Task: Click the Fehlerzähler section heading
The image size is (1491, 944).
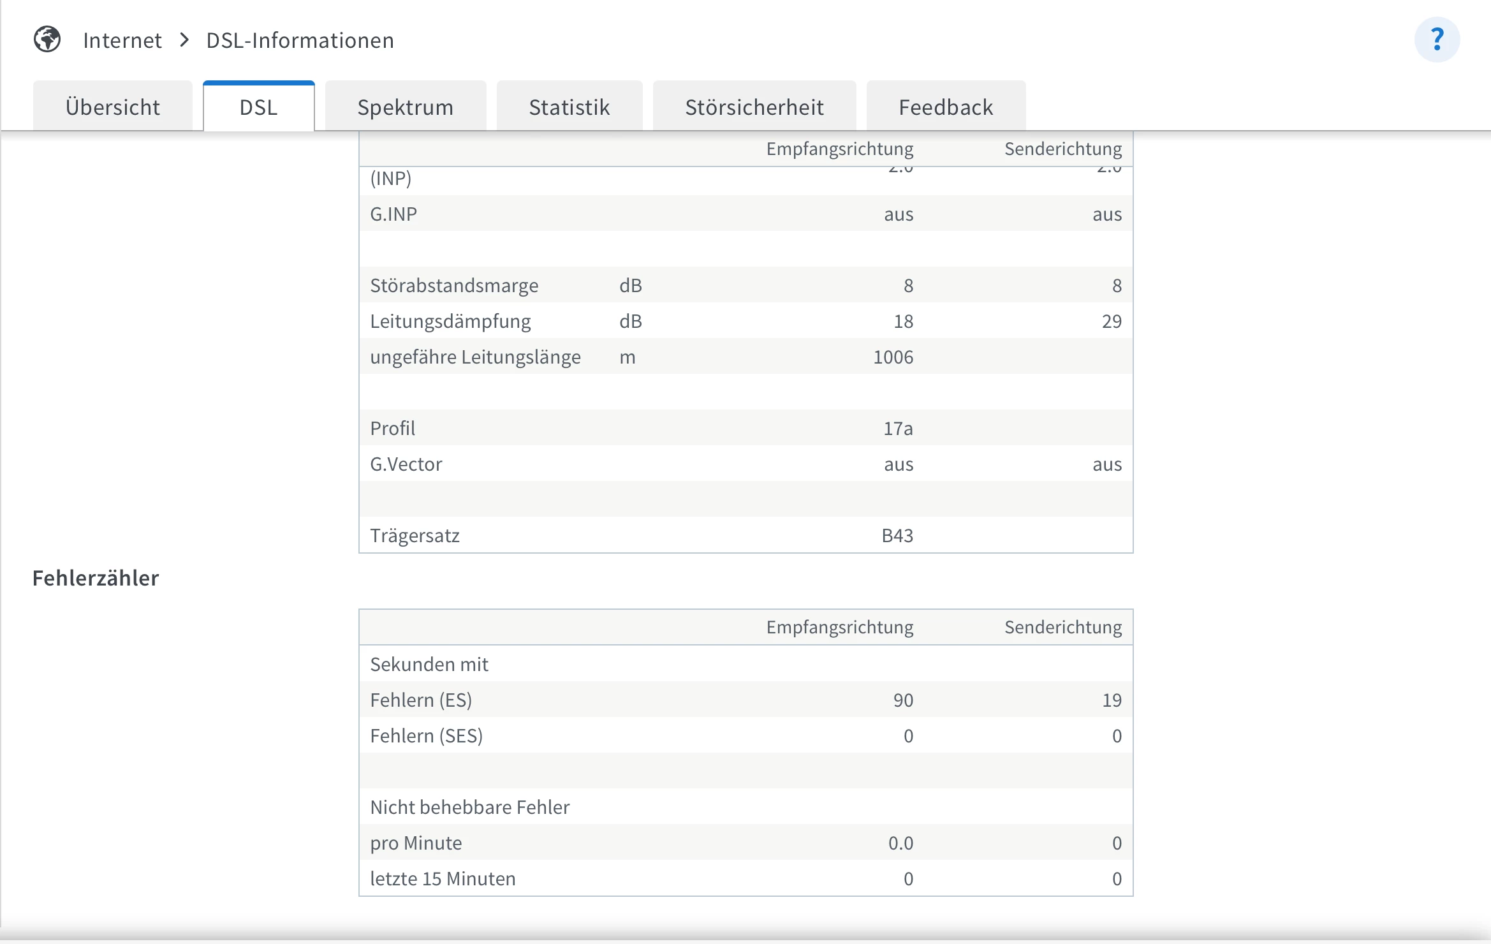Action: click(96, 578)
